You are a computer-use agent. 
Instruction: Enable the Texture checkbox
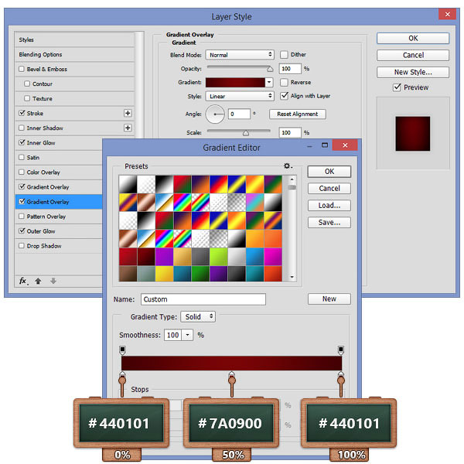coord(27,98)
